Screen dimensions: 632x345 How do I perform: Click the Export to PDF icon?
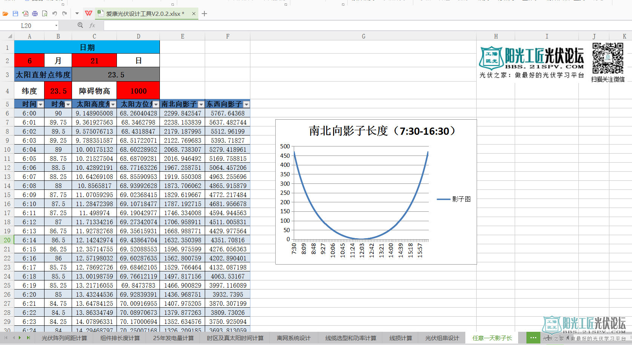click(x=25, y=14)
